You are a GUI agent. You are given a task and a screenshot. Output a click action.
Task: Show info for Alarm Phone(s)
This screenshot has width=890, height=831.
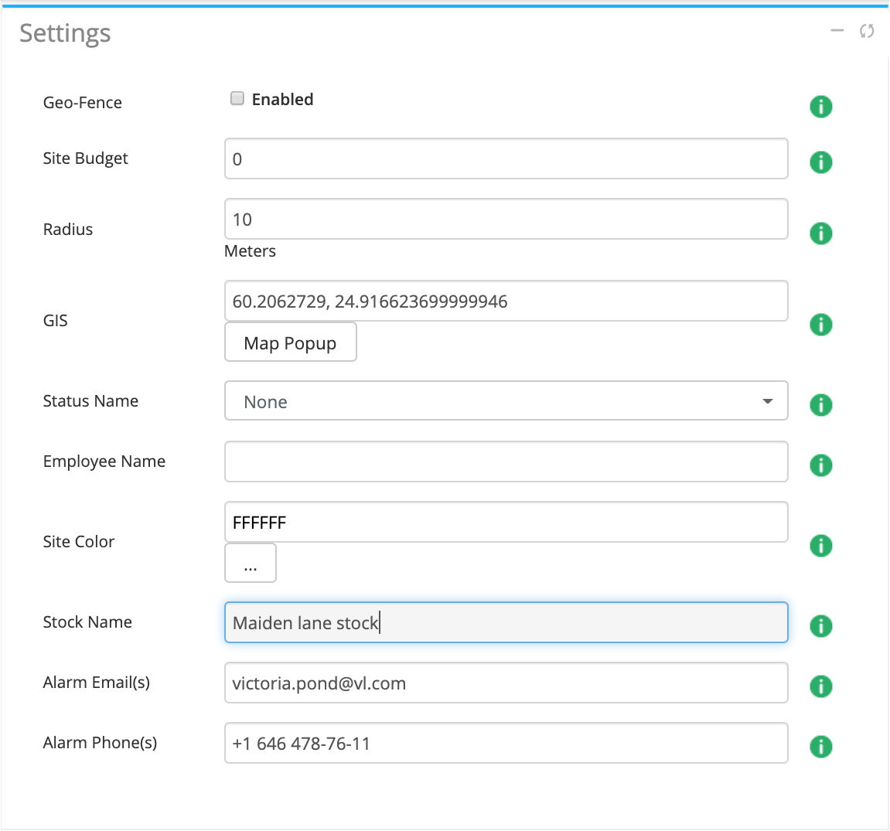point(820,747)
